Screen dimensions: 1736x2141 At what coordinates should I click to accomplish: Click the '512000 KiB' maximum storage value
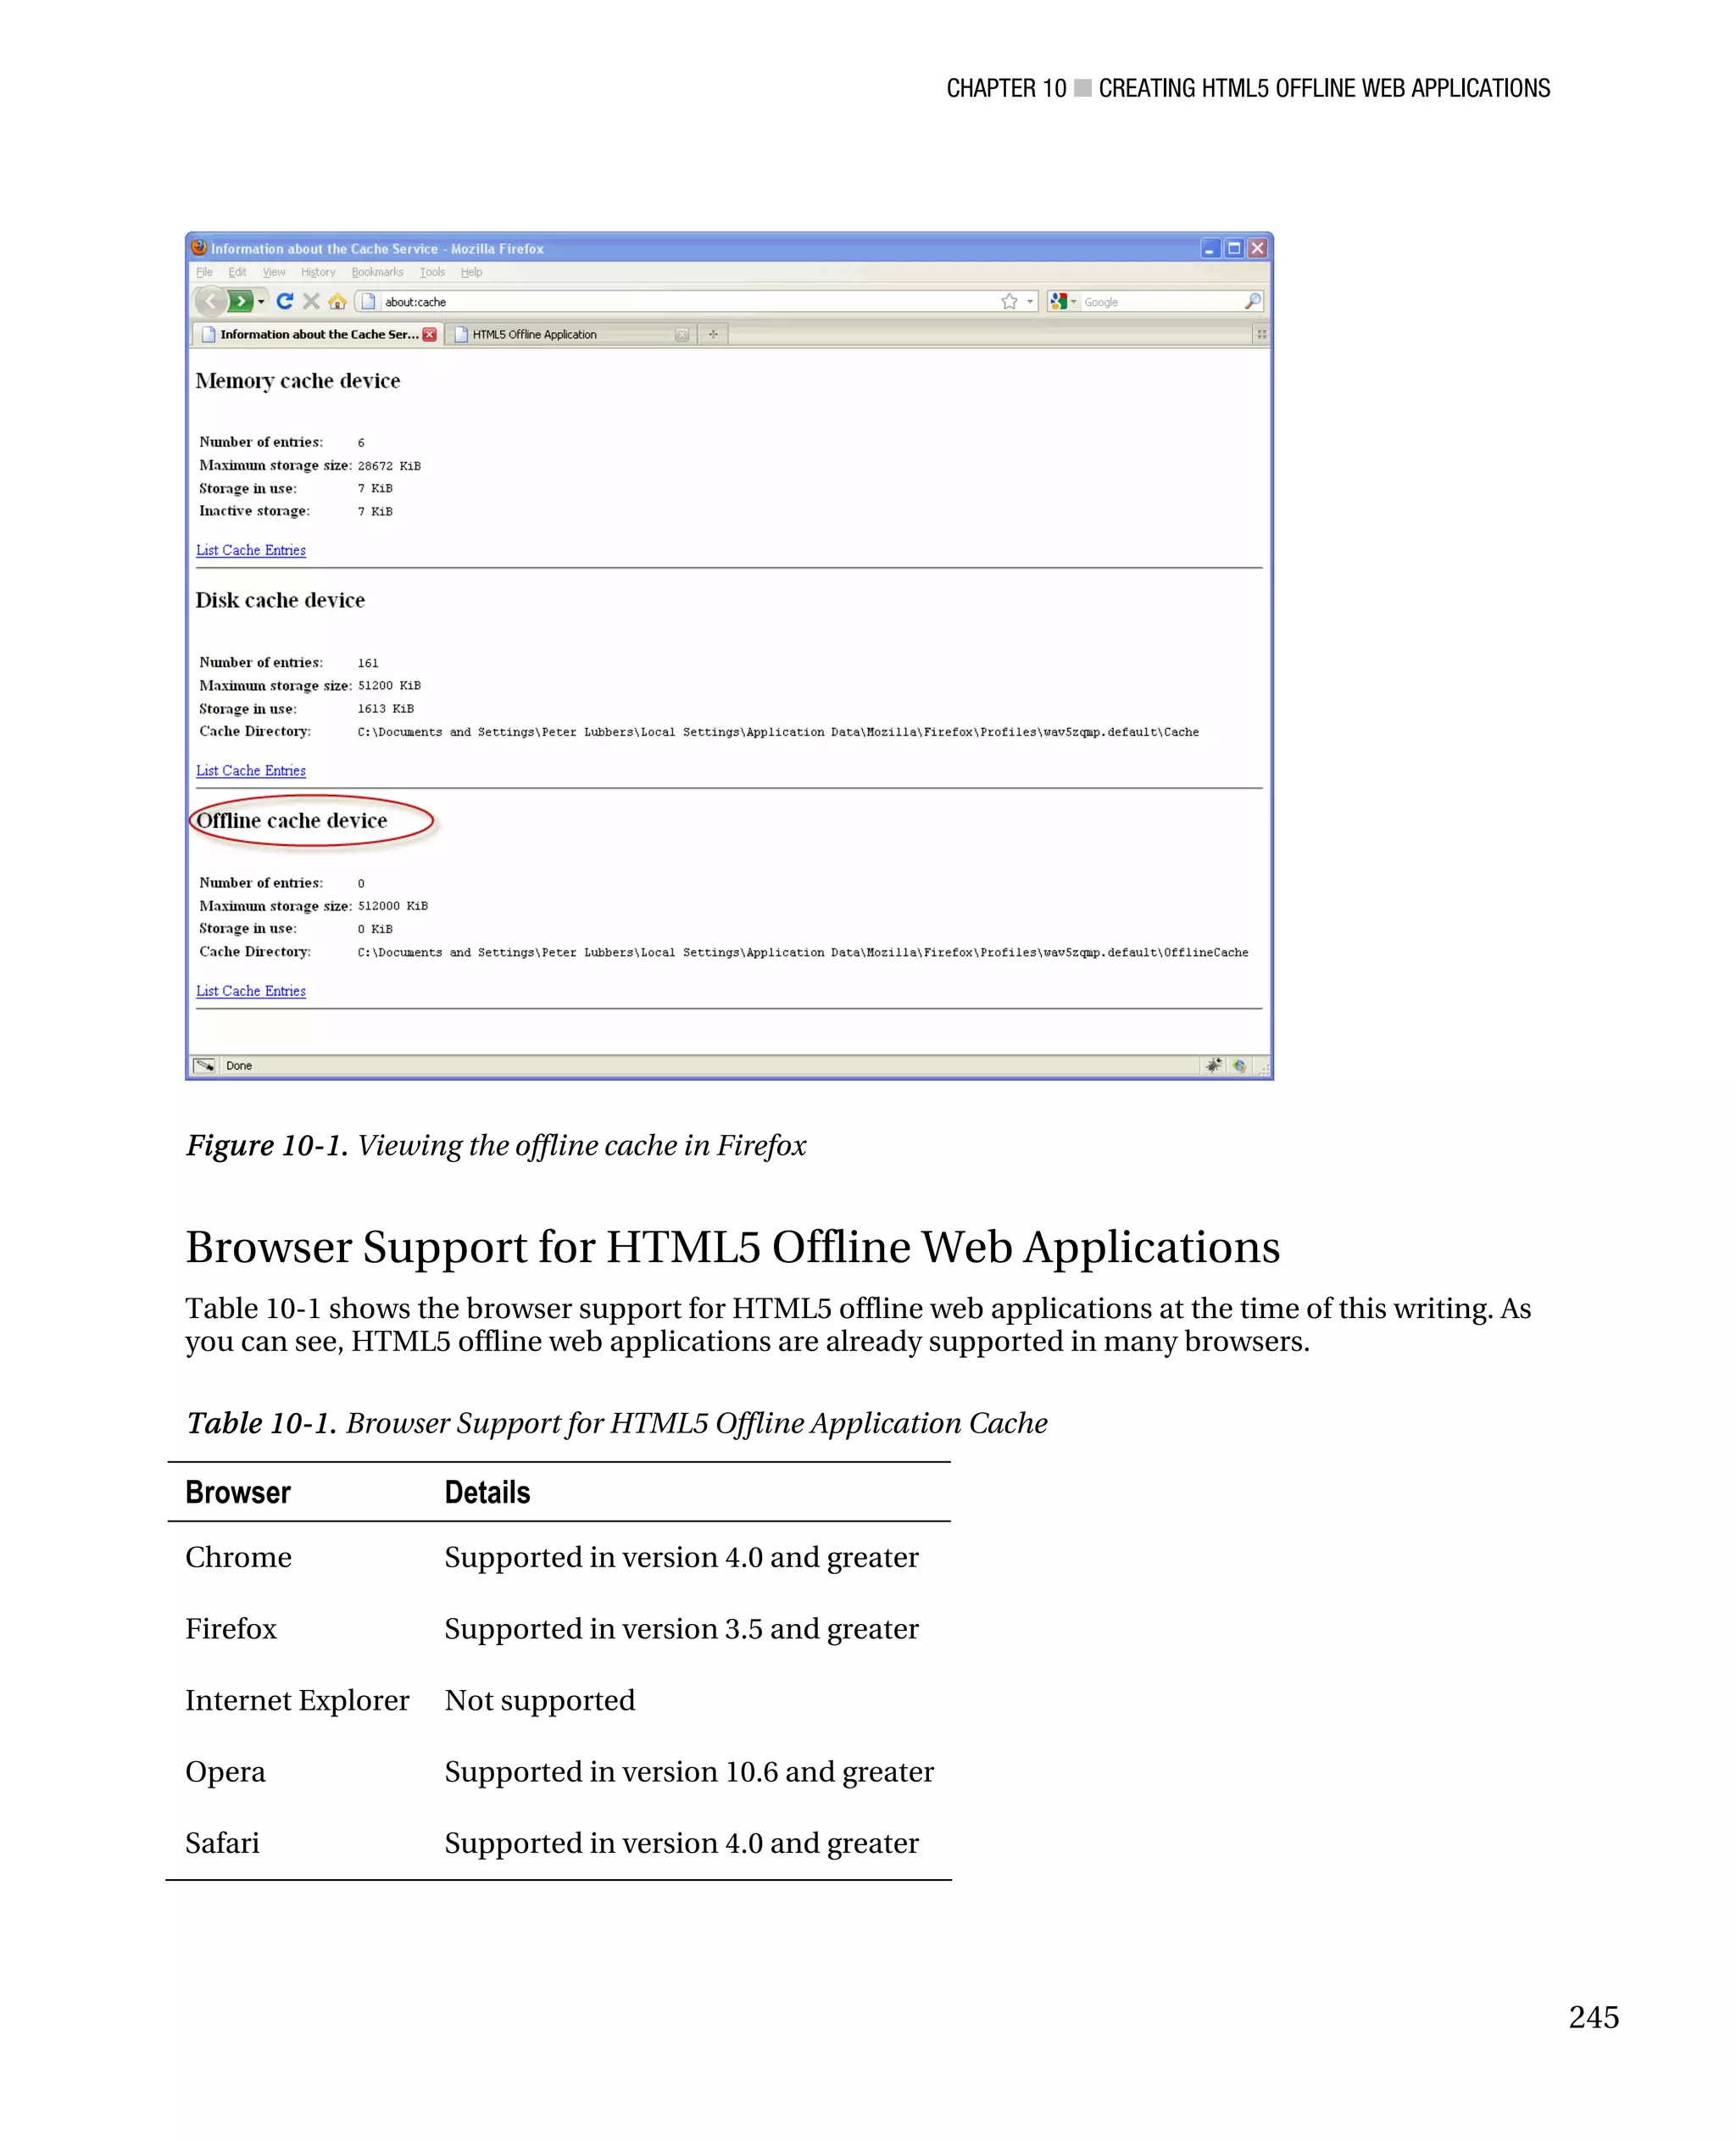[393, 906]
